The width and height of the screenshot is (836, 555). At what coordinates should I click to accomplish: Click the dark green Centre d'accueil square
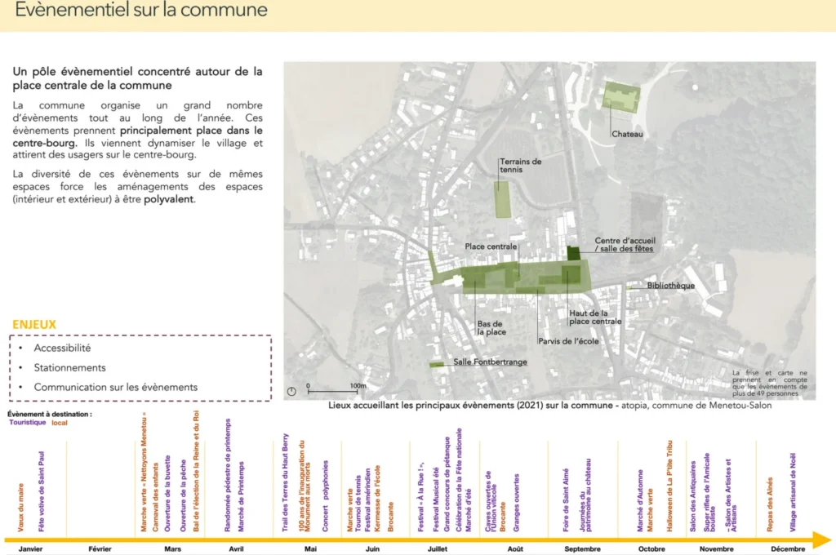pyautogui.click(x=573, y=253)
